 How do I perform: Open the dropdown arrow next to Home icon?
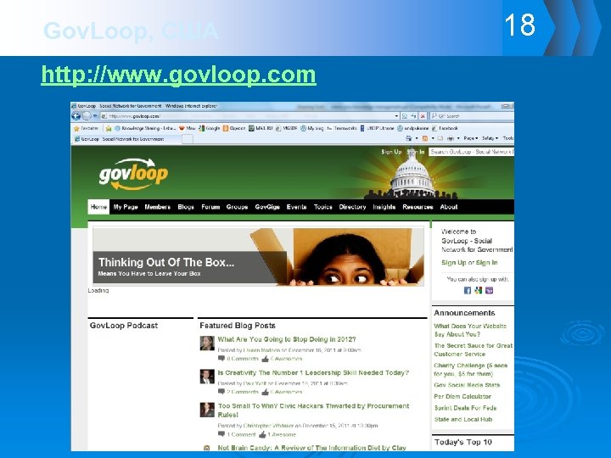click(x=417, y=138)
